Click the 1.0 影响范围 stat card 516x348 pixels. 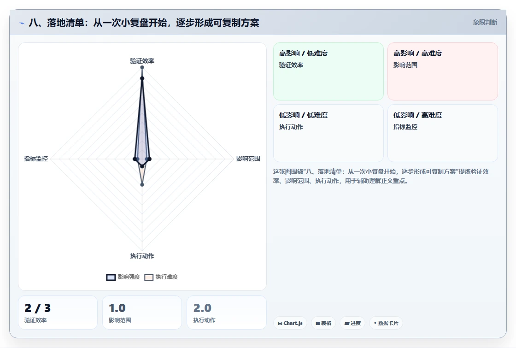tap(142, 313)
